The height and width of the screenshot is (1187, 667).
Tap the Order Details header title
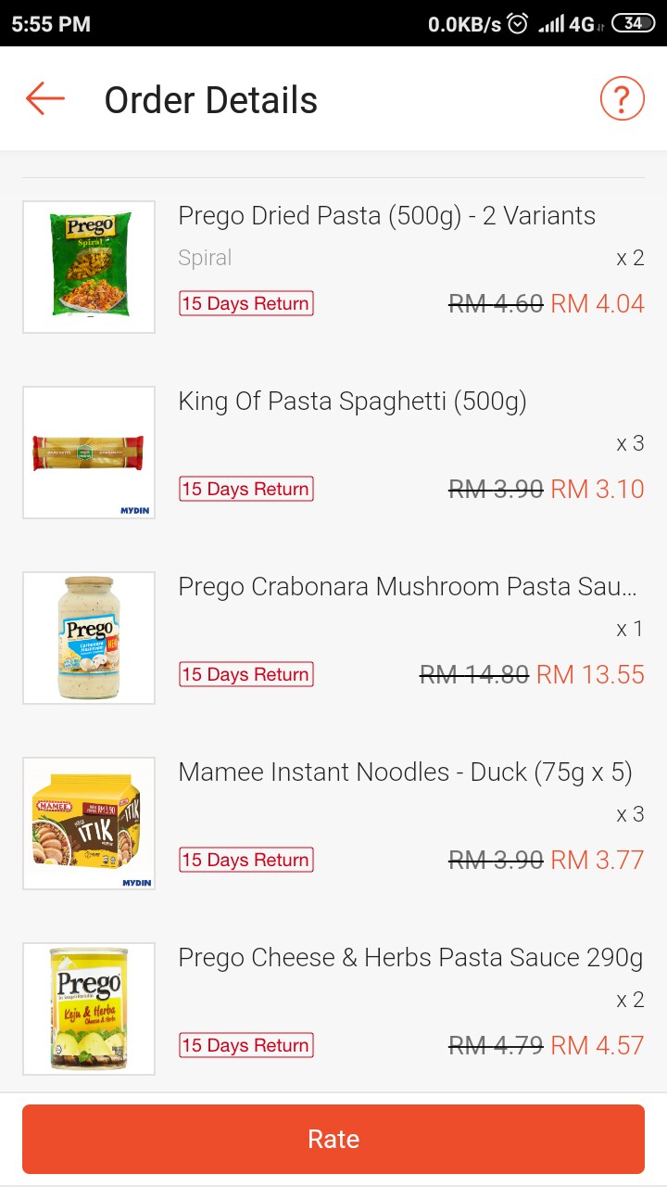tap(211, 100)
